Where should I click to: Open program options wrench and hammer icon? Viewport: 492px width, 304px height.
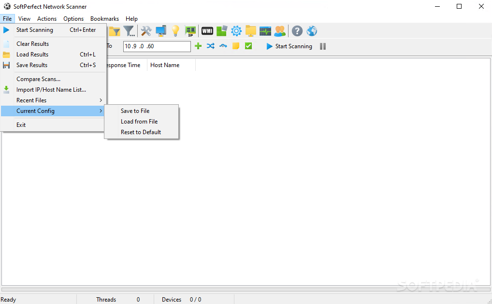(146, 31)
